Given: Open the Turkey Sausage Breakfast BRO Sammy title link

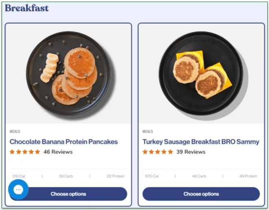Looking at the screenshot, I should click(201, 142).
